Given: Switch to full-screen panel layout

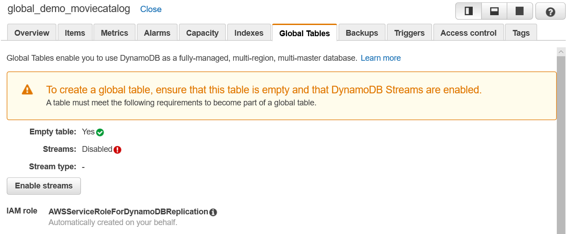Looking at the screenshot, I should [519, 11].
